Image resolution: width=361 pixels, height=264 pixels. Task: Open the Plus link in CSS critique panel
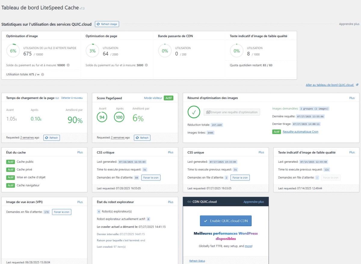pos(171,152)
